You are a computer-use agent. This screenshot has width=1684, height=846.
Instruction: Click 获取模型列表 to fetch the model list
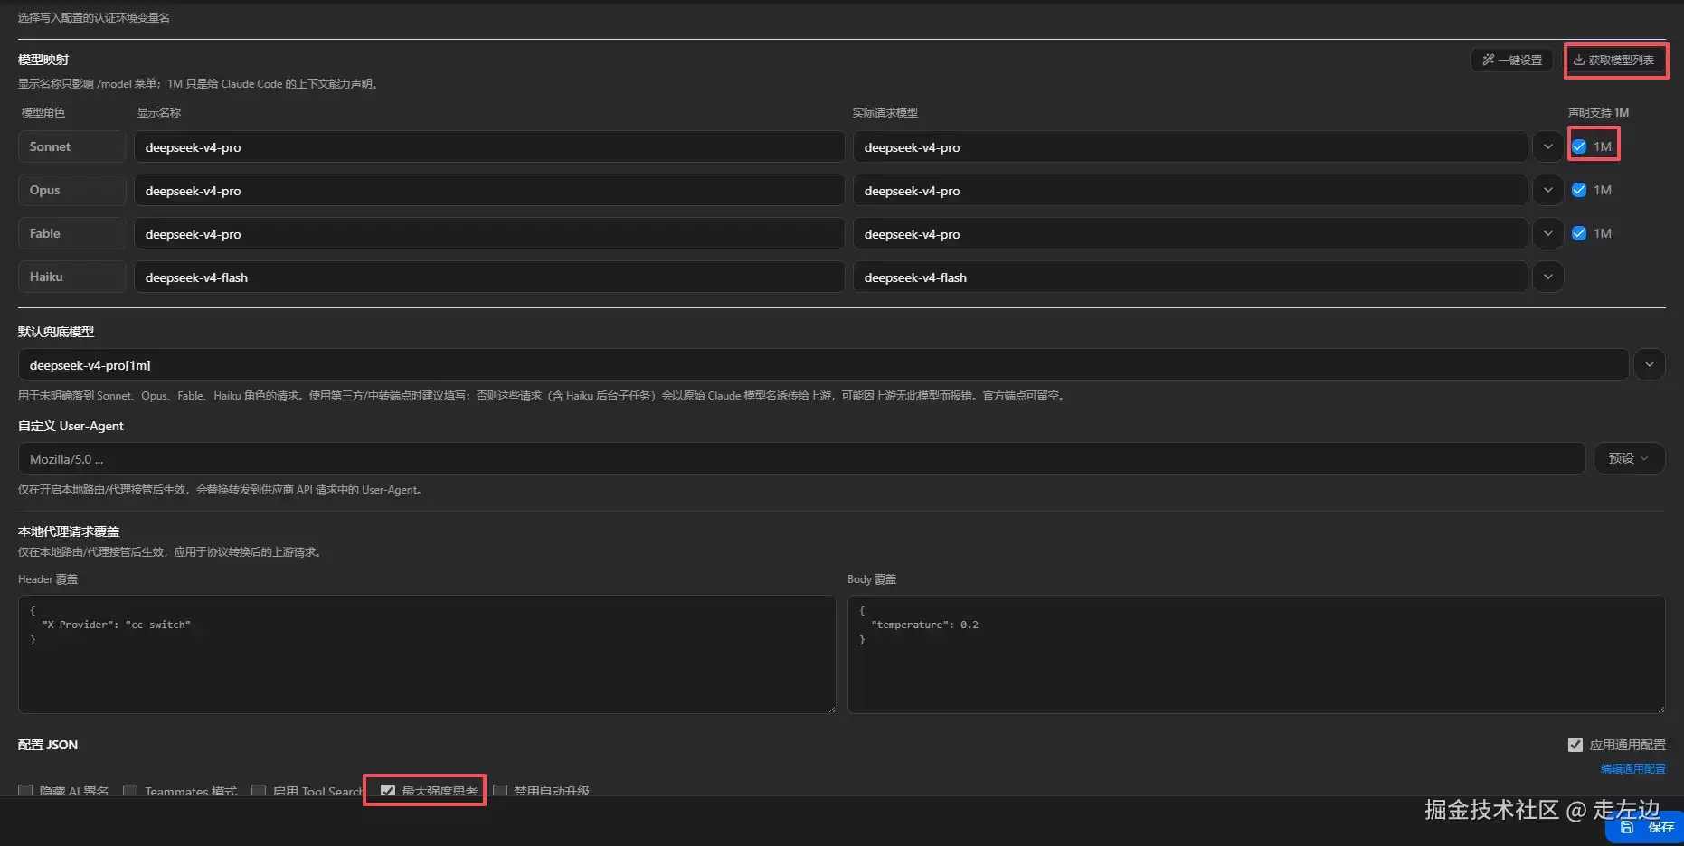point(1613,60)
